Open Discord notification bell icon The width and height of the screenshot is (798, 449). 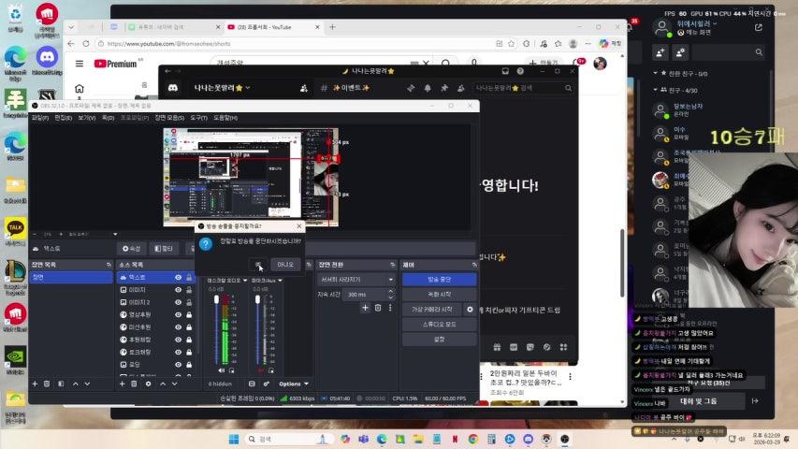point(428,88)
